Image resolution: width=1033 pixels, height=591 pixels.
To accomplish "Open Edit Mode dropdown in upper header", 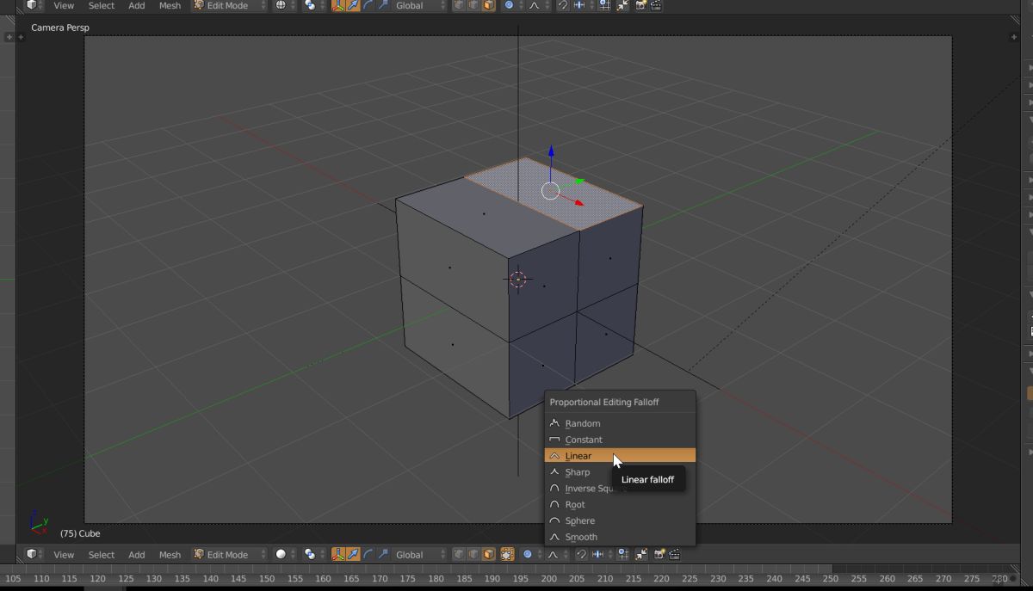I will [229, 5].
